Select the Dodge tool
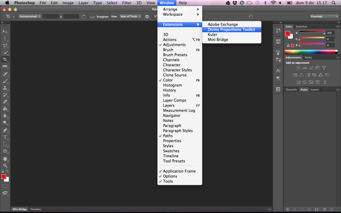The height and width of the screenshot is (213, 341). [x=5, y=123]
